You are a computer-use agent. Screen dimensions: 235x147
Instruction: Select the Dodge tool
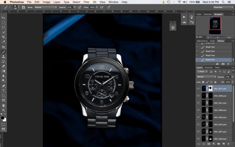(4, 81)
